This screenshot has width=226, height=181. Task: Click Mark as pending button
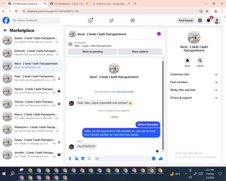[93, 51]
